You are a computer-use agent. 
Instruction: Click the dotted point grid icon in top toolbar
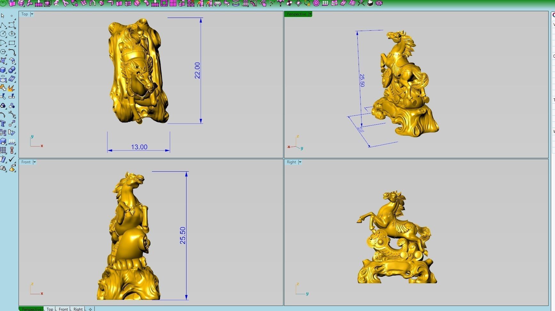click(x=245, y=3)
